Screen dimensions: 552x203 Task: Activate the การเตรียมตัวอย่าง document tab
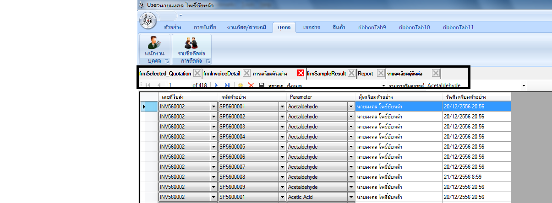(270, 73)
